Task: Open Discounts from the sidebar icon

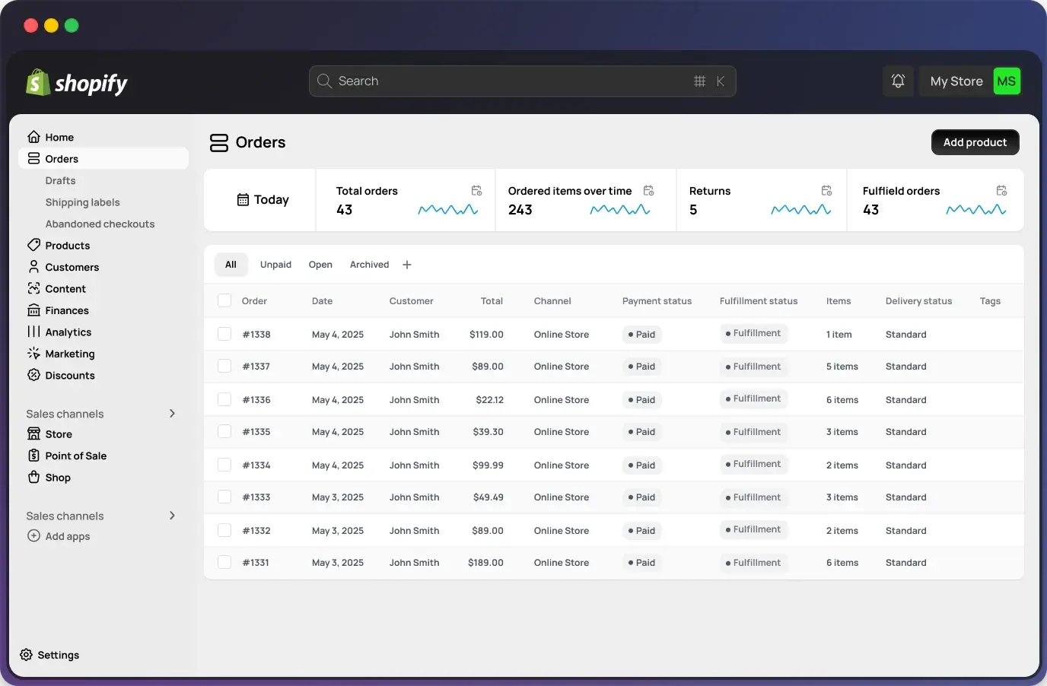Action: [33, 375]
